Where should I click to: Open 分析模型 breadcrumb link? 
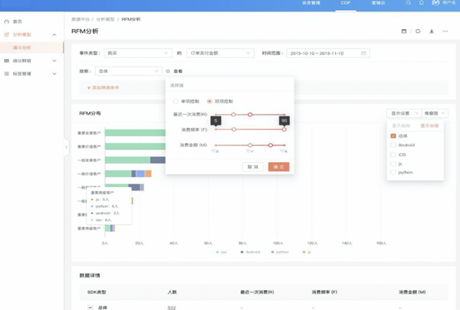tap(105, 19)
